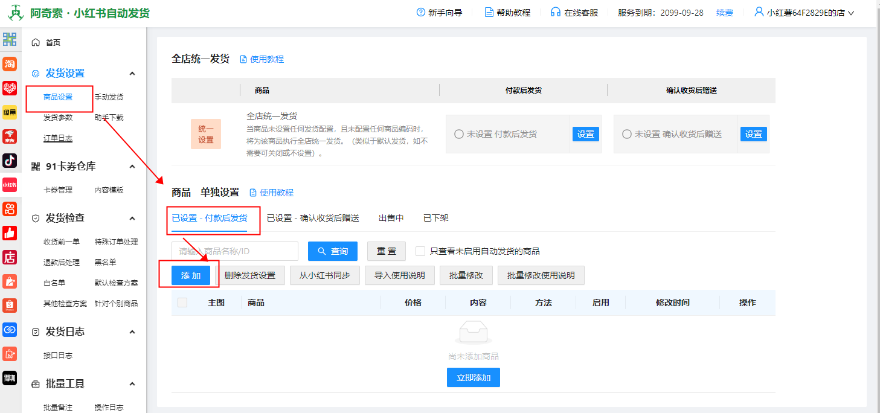Switch to the Shopee platform icon
This screenshot has width=880, height=413.
click(10, 306)
